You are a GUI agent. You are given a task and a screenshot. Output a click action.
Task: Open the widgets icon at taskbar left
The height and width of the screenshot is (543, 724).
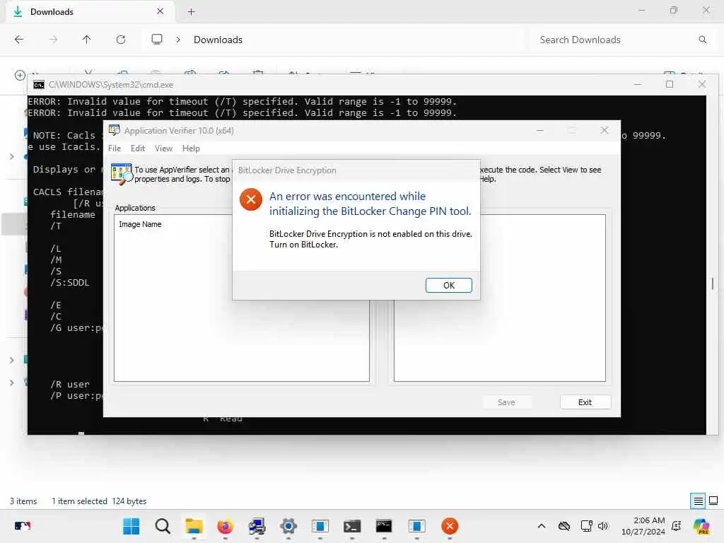point(22,526)
